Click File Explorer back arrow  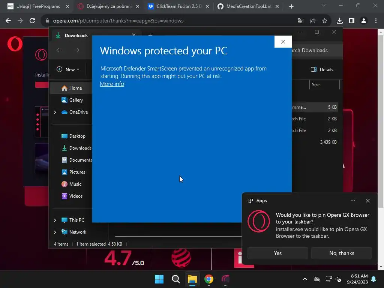pyautogui.click(x=59, y=50)
